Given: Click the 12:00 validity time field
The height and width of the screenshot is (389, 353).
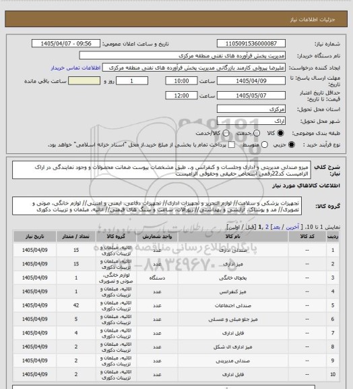Looking at the screenshot, I should pos(181,95).
